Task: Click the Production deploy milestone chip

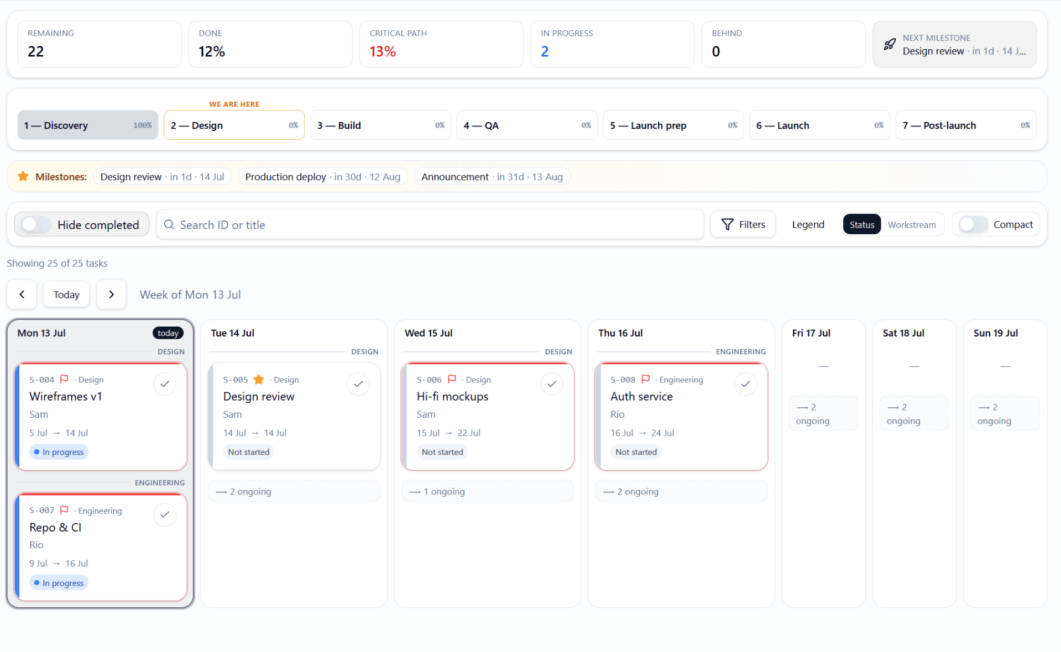Action: point(323,177)
